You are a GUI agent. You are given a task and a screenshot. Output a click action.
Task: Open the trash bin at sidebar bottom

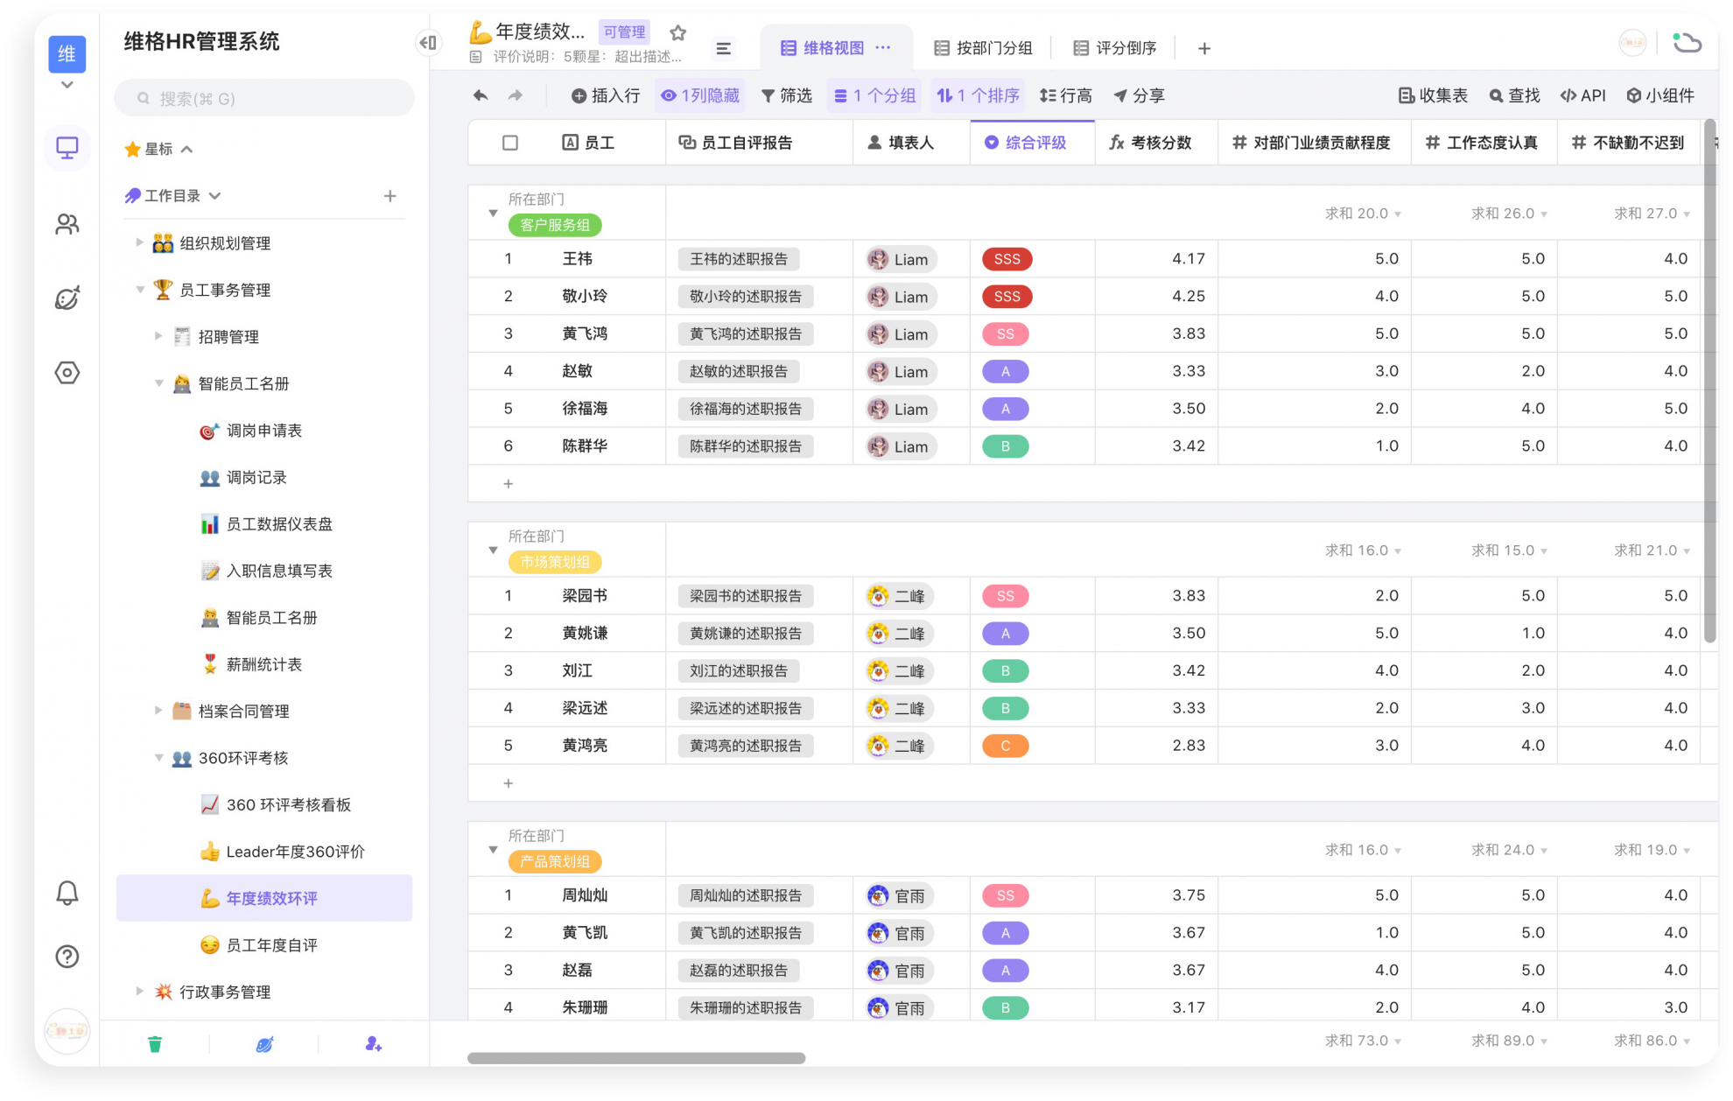[x=155, y=1044]
